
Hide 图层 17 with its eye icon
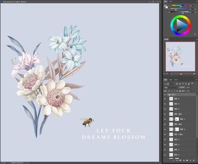pyautogui.click(x=165, y=119)
